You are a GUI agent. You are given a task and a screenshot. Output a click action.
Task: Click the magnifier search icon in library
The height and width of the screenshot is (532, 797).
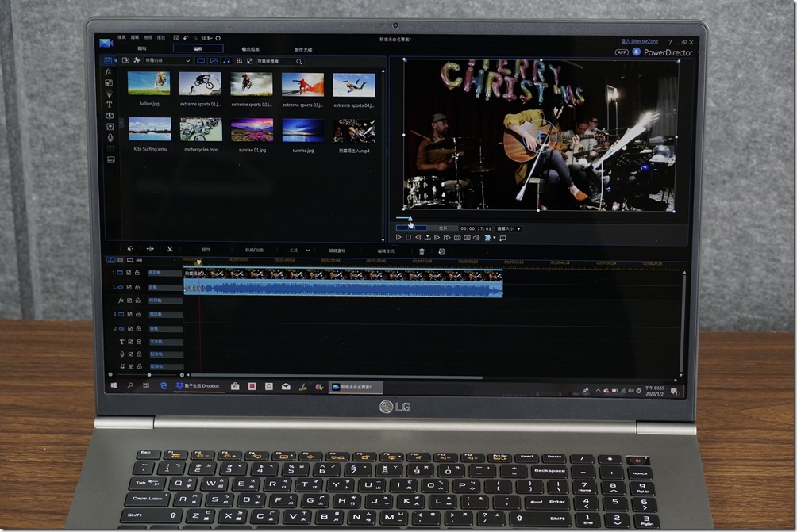298,61
